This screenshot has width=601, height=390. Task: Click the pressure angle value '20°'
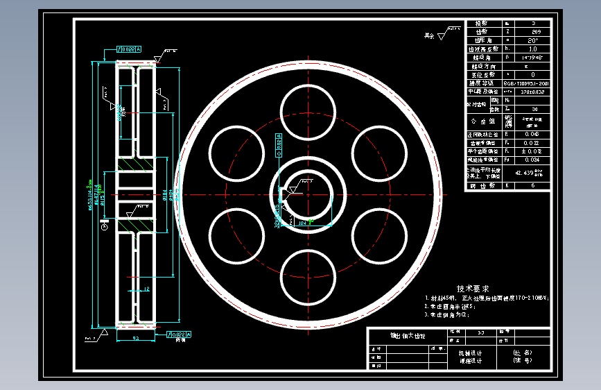(533, 40)
